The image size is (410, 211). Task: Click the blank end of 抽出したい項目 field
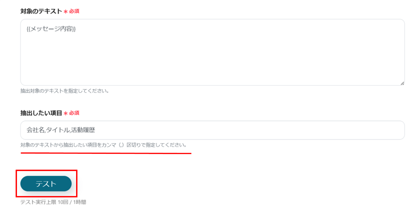click(256, 130)
